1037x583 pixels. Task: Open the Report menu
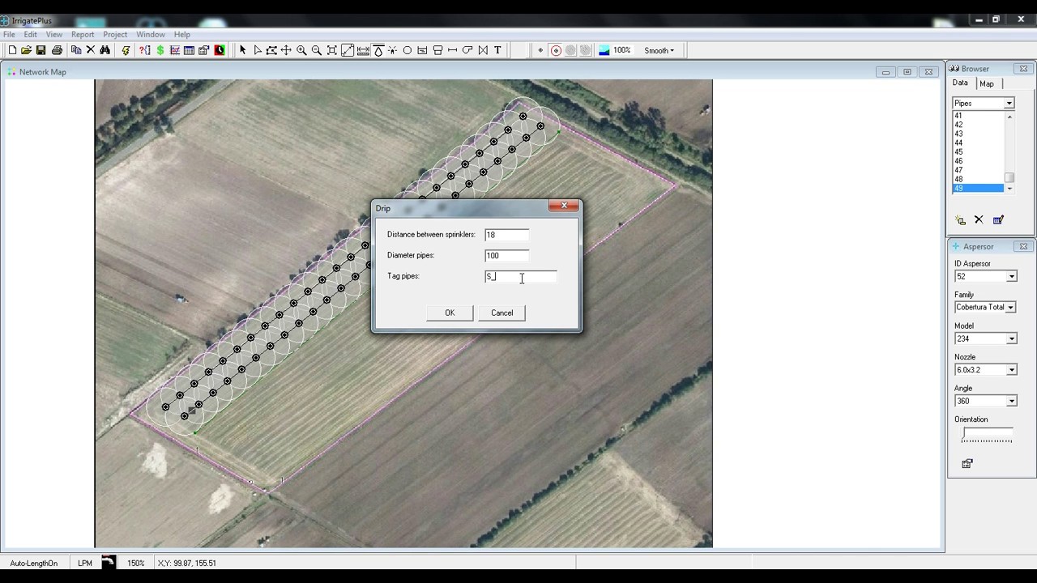tap(83, 35)
